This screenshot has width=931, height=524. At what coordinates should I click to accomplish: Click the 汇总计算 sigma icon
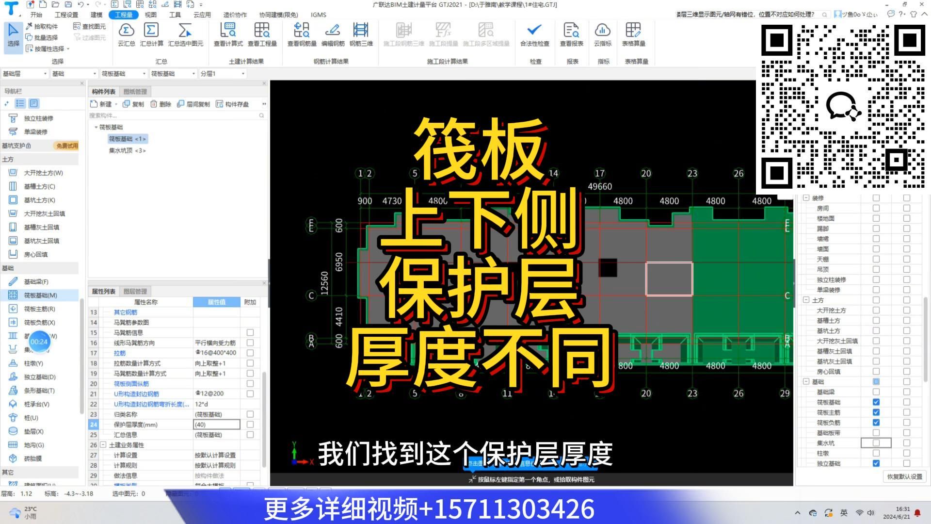[x=151, y=34]
